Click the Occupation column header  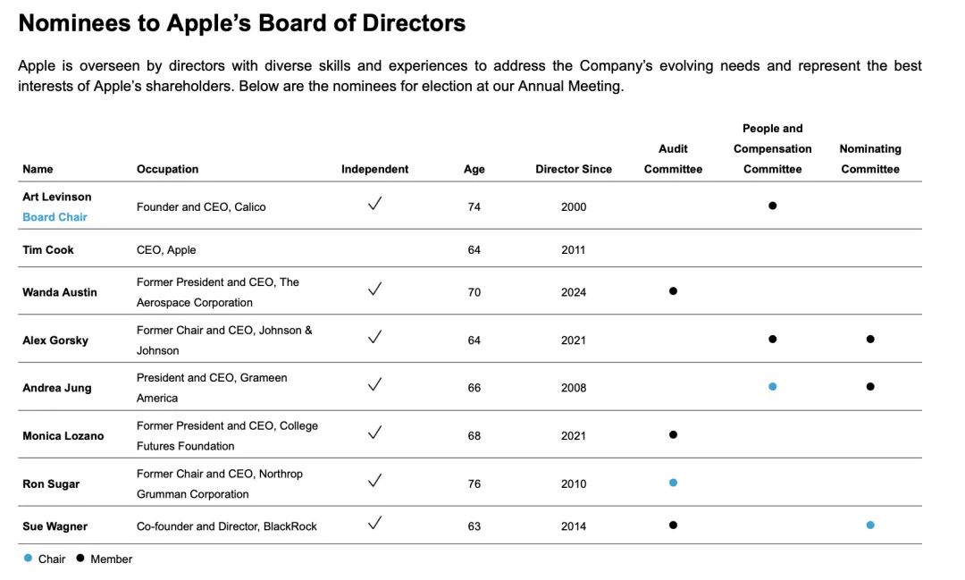(167, 169)
